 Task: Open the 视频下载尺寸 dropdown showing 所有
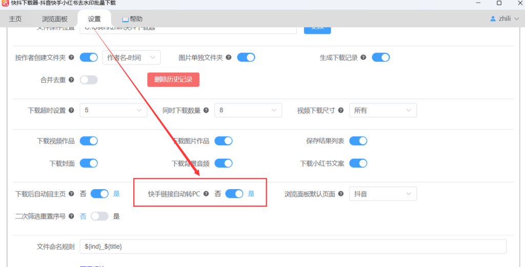tap(383, 110)
